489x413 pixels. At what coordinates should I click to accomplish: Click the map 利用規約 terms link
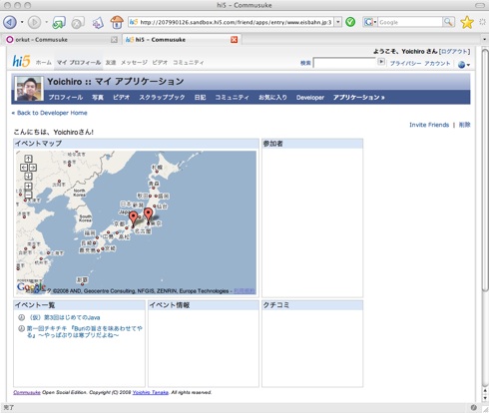pos(244,291)
